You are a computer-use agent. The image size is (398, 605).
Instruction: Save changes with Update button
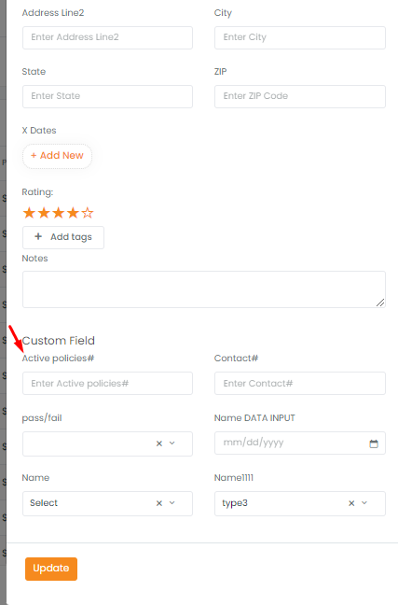[51, 569]
